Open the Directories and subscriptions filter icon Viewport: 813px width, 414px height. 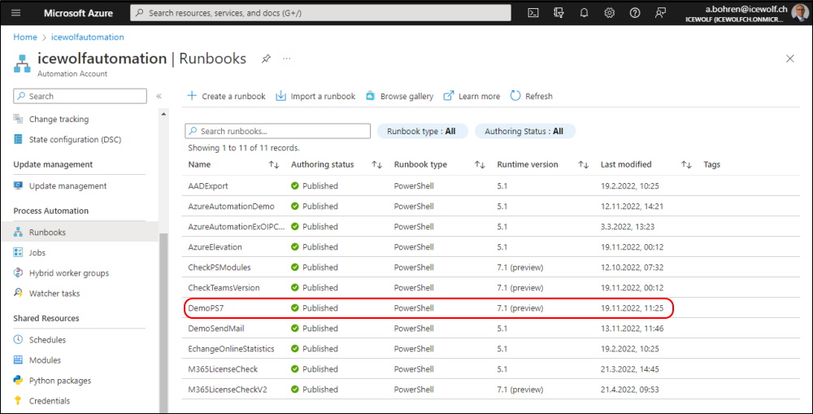click(559, 13)
